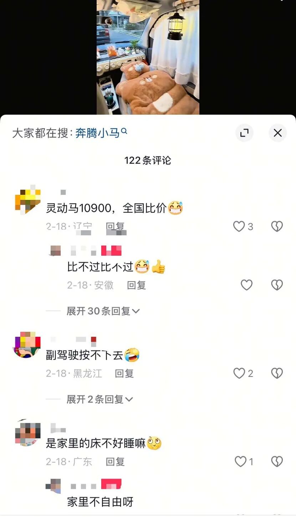296x517 pixels.
Task: Open the 广东 commenter's avatar
Action: coord(28,433)
